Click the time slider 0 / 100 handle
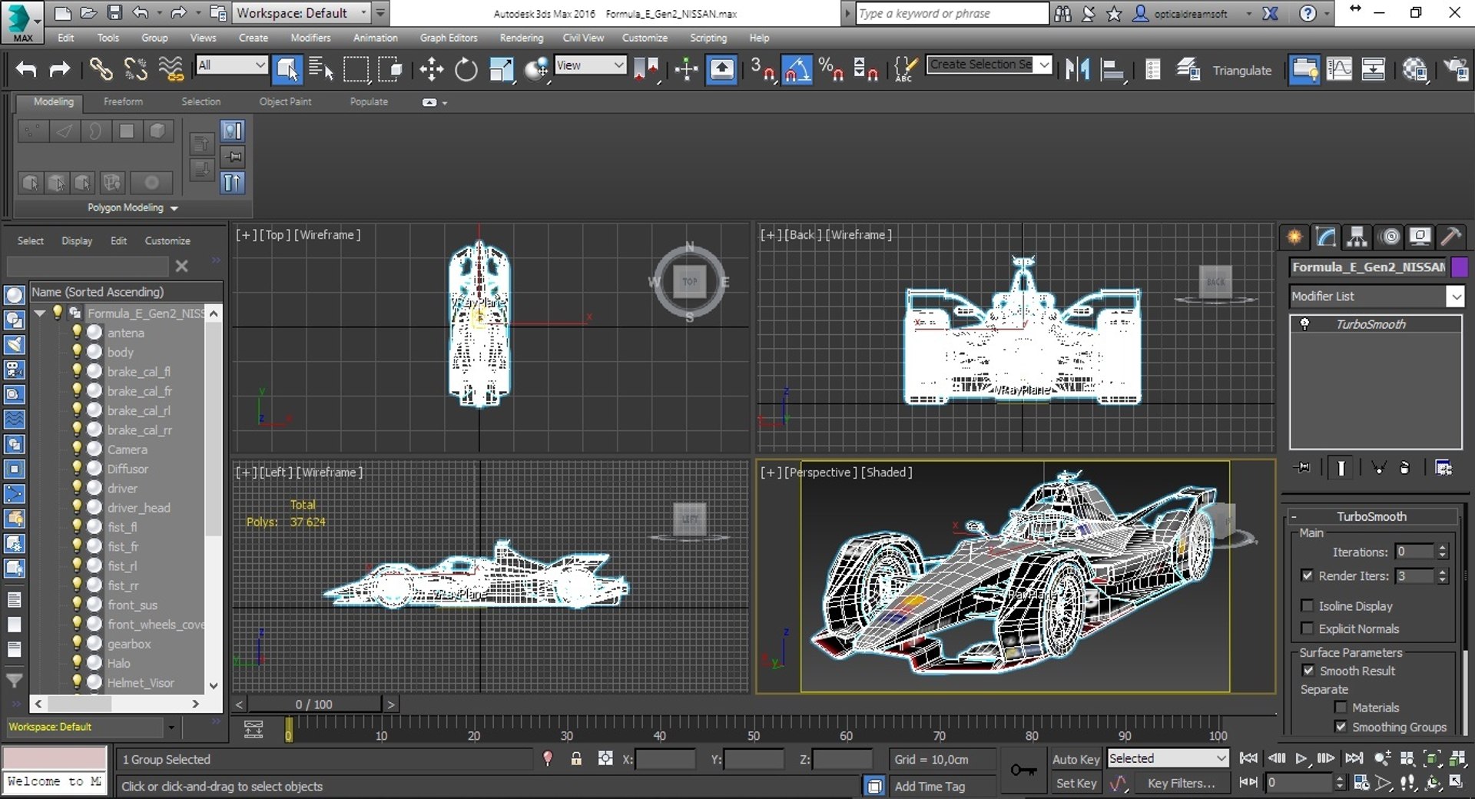The height and width of the screenshot is (799, 1475). pos(313,704)
